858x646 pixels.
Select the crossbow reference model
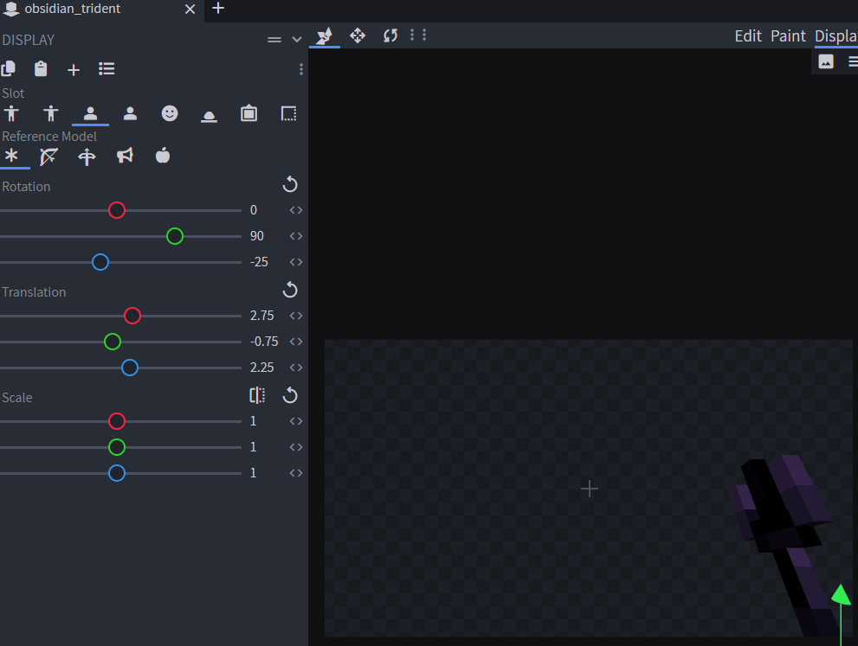coord(87,157)
